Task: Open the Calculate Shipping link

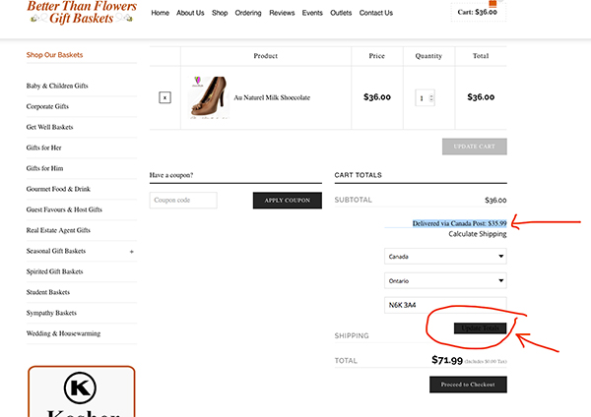Action: 477,234
